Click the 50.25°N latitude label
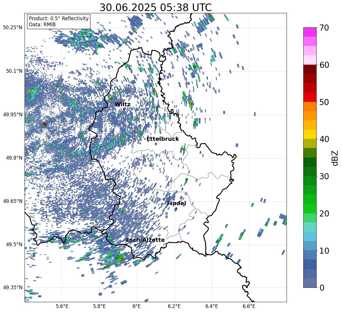Screen dimensions: 342x312 (13, 28)
